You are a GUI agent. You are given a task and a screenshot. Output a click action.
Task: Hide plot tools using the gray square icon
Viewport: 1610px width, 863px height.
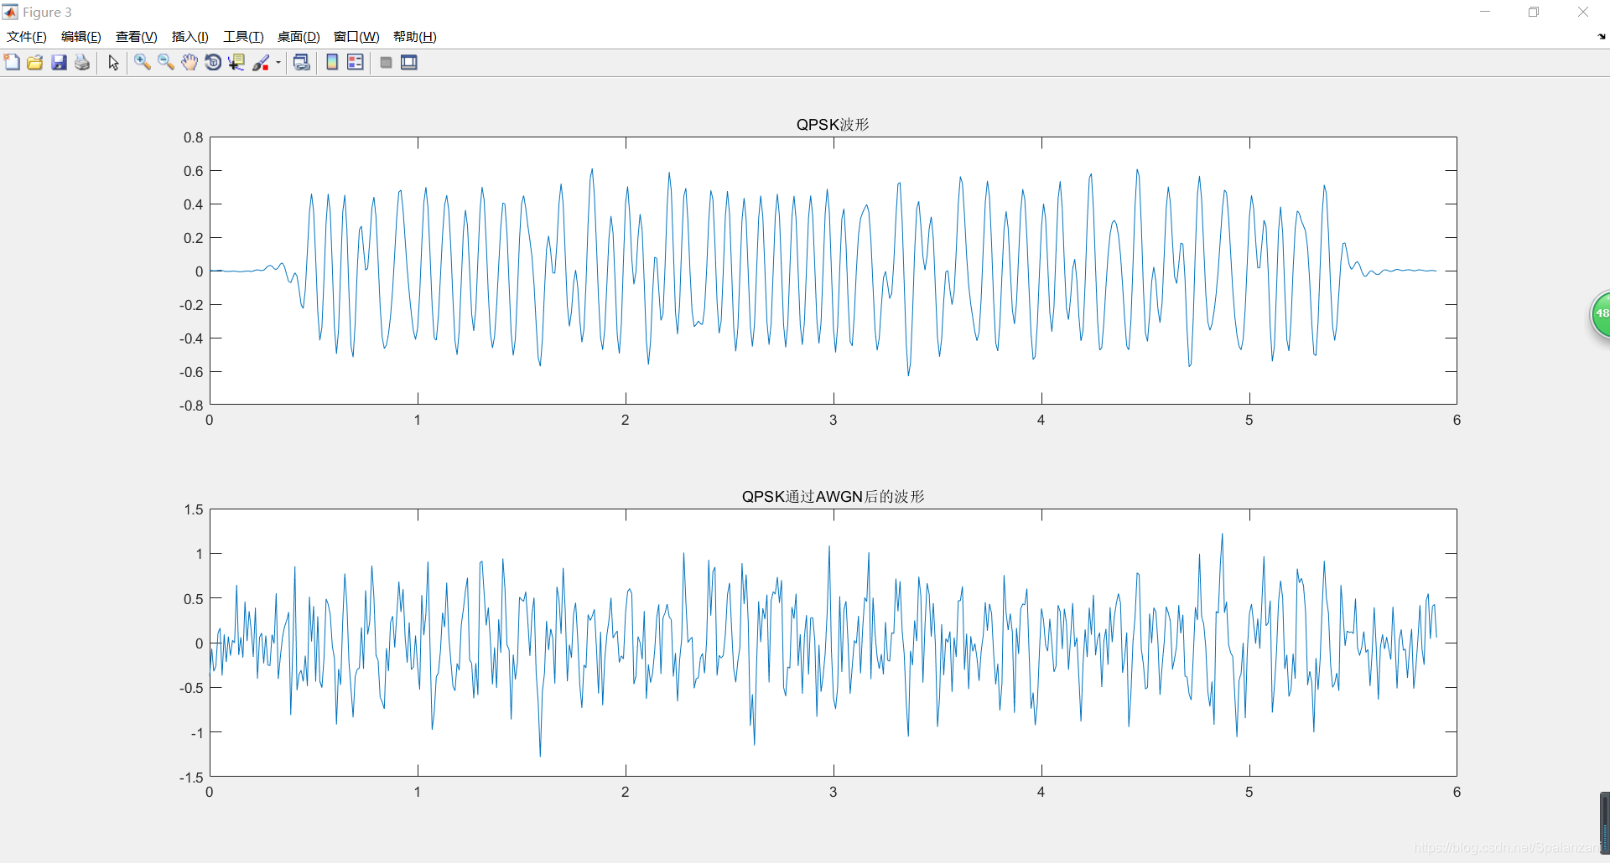pyautogui.click(x=387, y=63)
